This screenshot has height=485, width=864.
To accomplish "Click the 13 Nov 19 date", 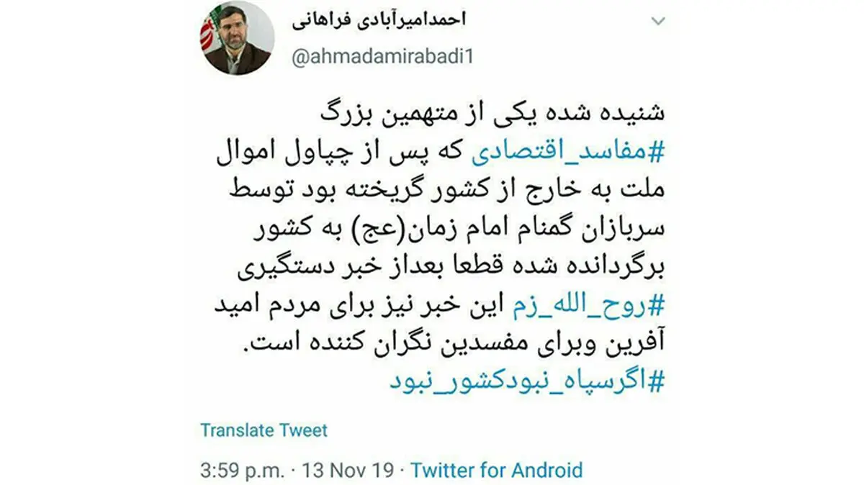I will tap(347, 471).
